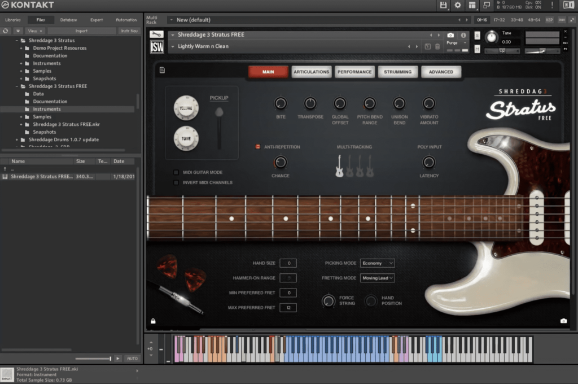Toggle the Instr Nav button
578x384 pixels.
[x=129, y=31]
